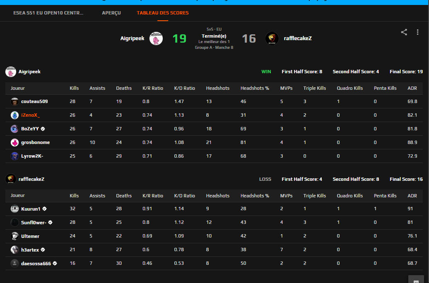Click rafflecakeZ team name above second table
Viewport: 429px width, 283px height.
click(x=31, y=179)
